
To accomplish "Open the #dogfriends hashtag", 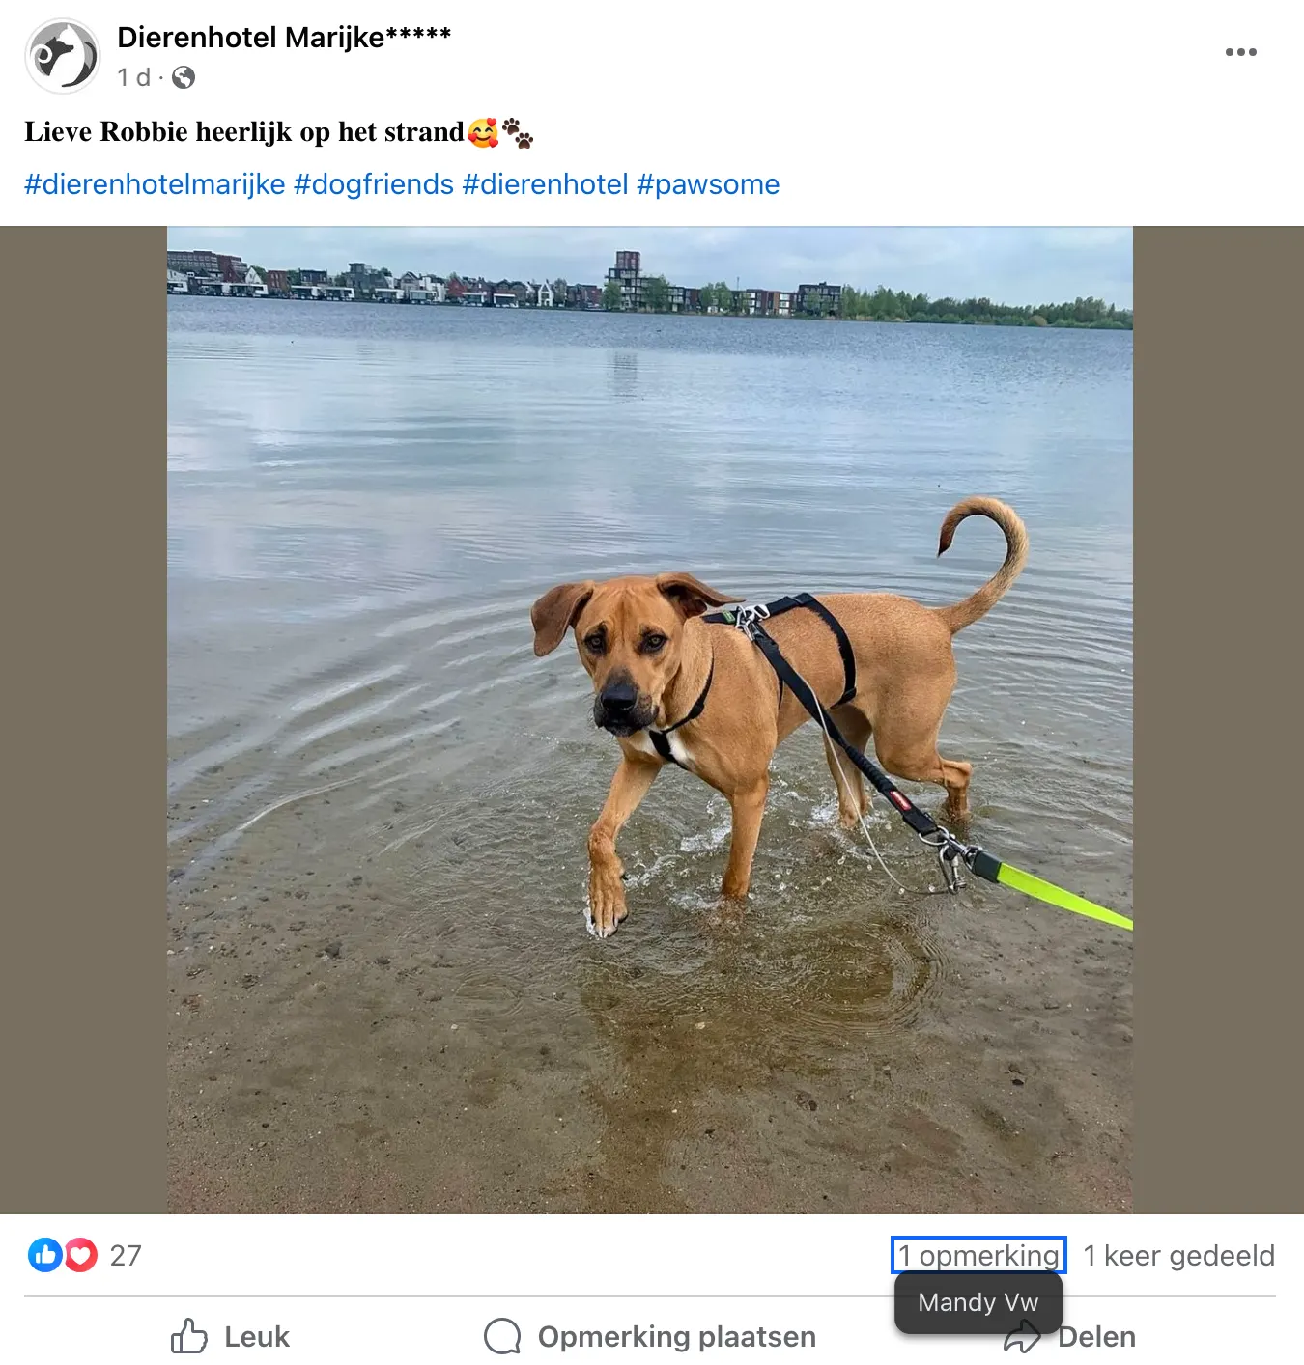I will tap(374, 184).
